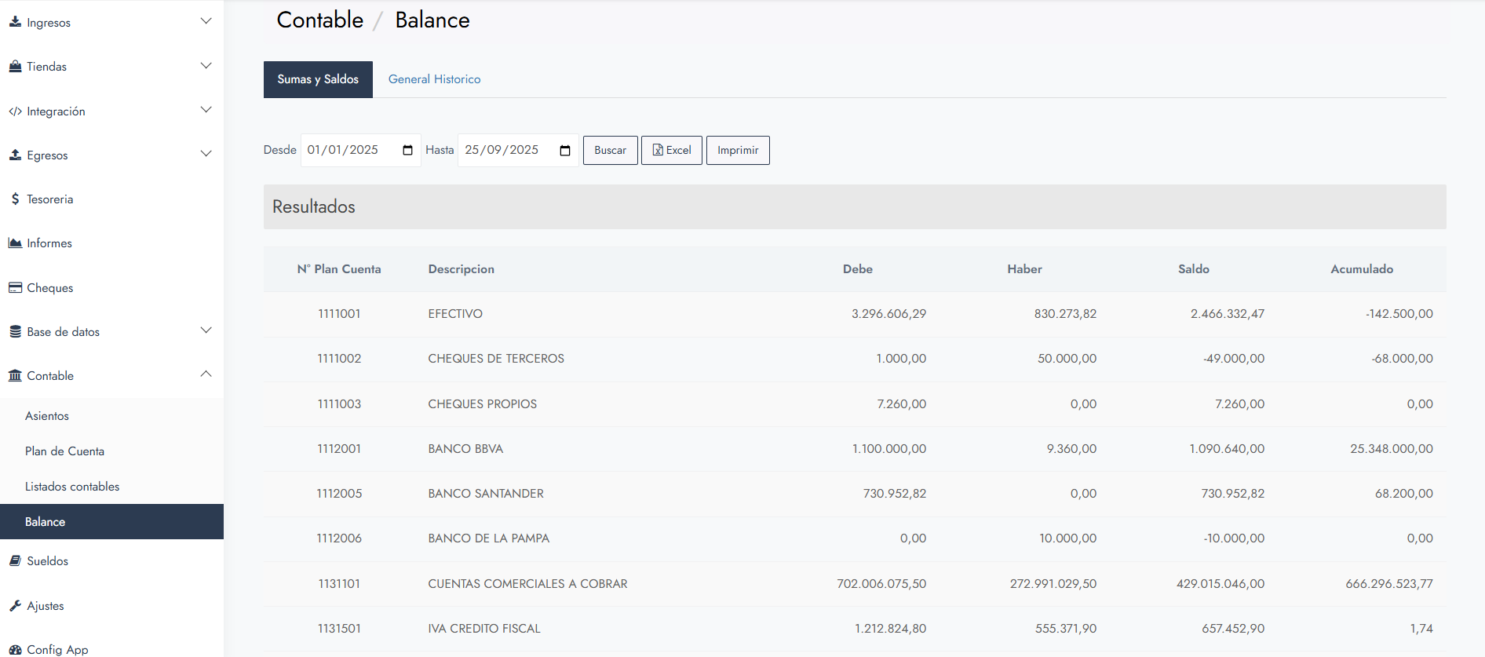This screenshot has width=1485, height=657.
Task: Select the Sumas y Saldos tab
Action: click(318, 79)
